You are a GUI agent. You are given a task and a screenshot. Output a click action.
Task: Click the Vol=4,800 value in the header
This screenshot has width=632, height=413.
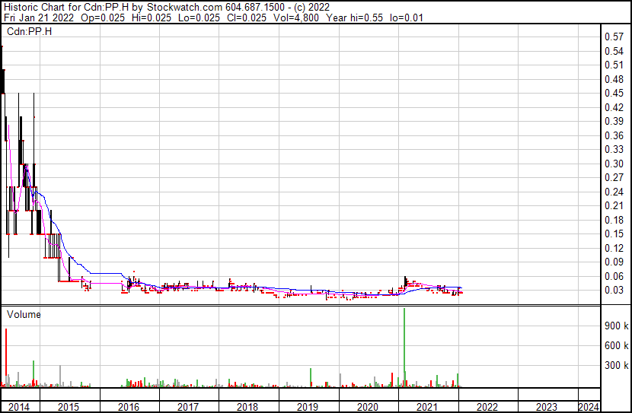pos(296,17)
